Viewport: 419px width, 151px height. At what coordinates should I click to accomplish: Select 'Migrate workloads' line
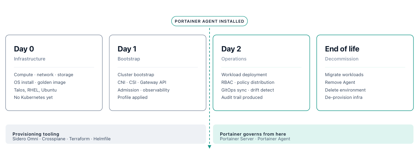tap(344, 75)
